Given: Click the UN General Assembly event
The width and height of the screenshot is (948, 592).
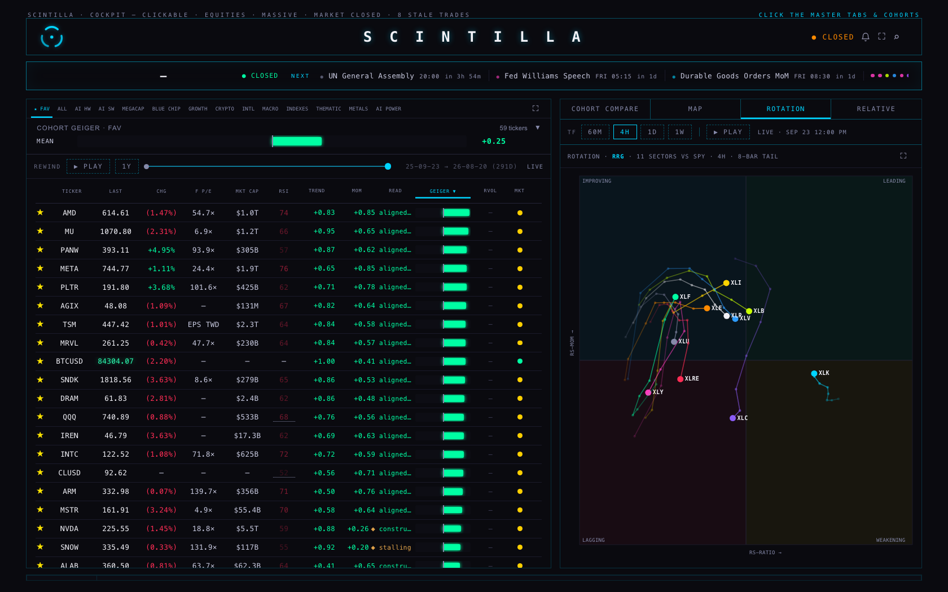Looking at the screenshot, I should [401, 76].
